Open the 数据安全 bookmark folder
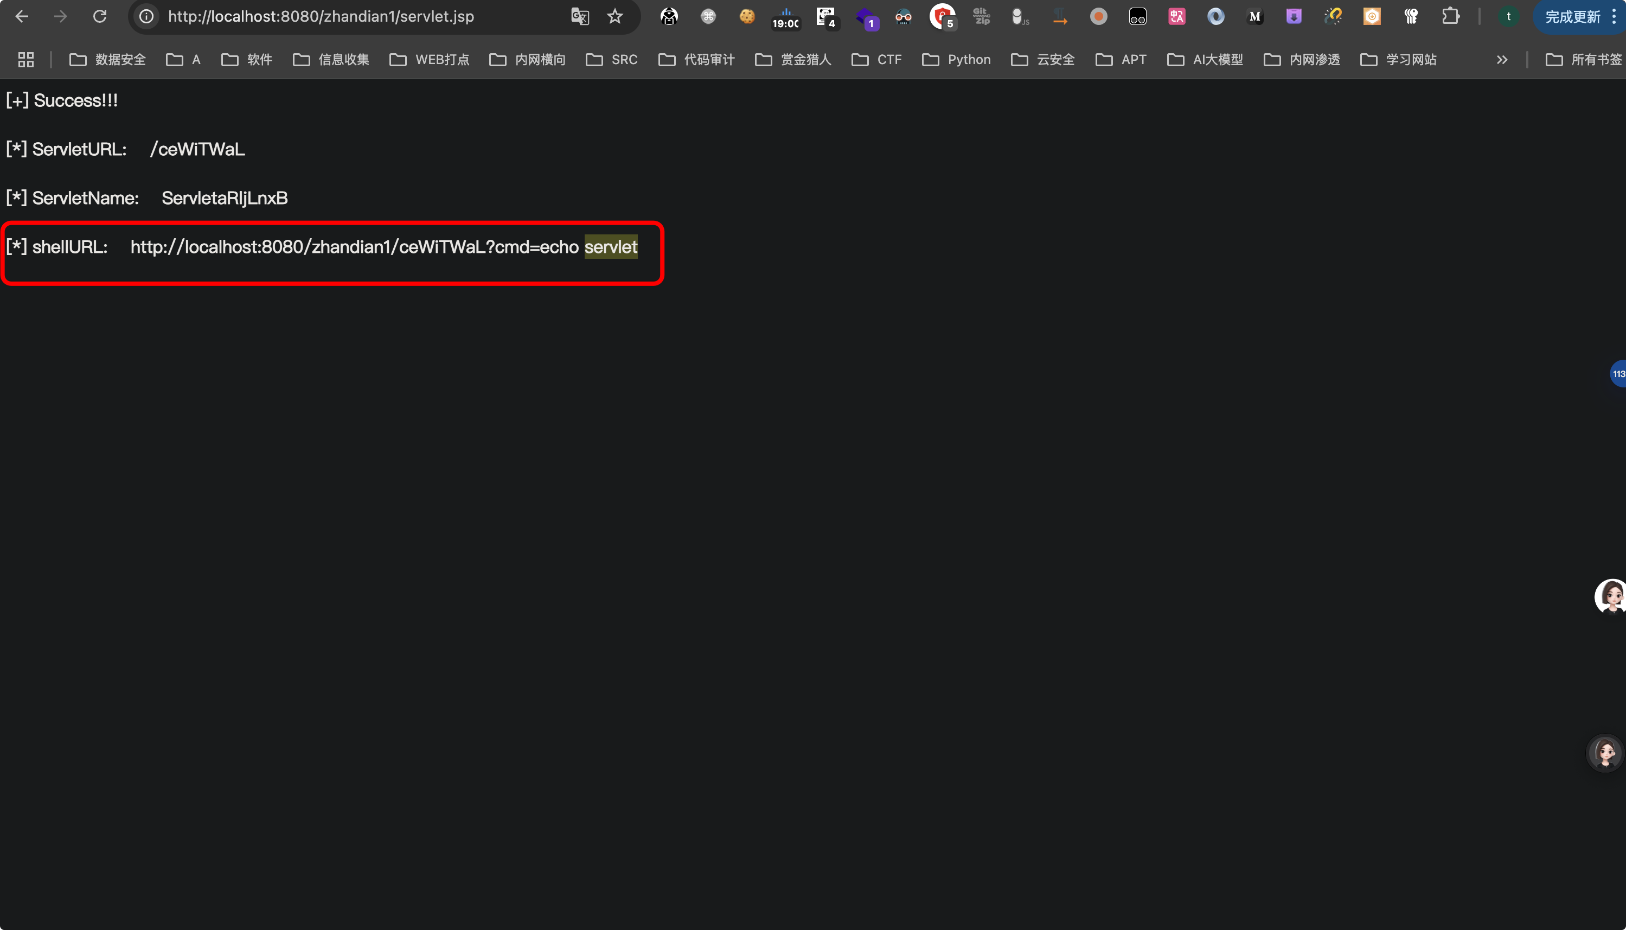Image resolution: width=1626 pixels, height=930 pixels. click(x=108, y=59)
